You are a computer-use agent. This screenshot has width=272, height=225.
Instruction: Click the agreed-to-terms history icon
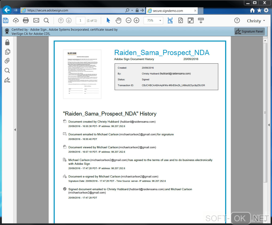(x=65, y=160)
